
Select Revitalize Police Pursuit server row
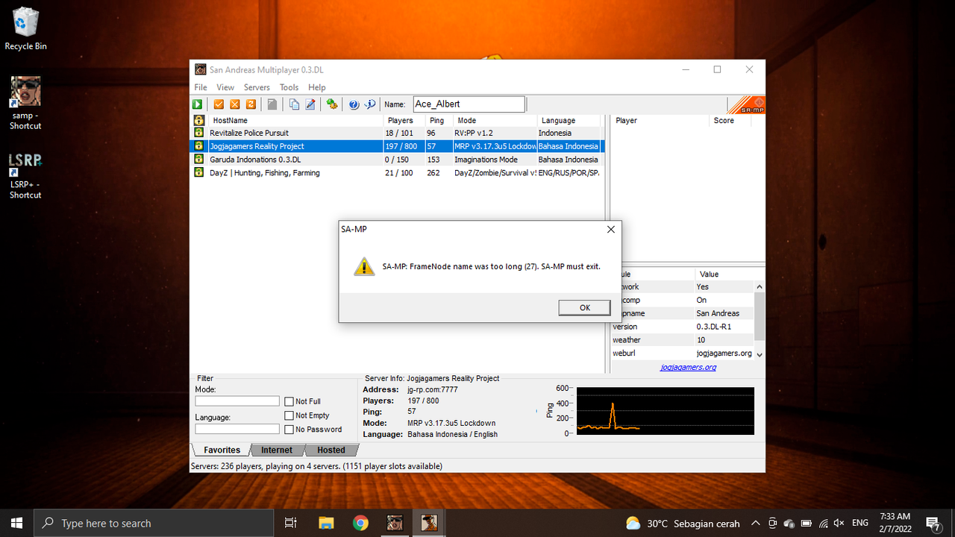coord(397,133)
